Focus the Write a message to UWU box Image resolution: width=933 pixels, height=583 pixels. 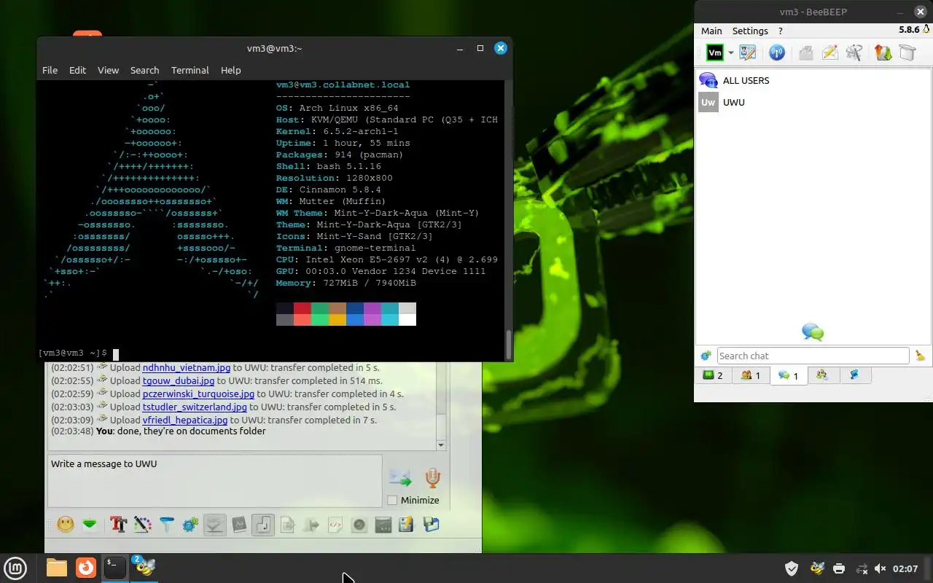[x=214, y=481]
